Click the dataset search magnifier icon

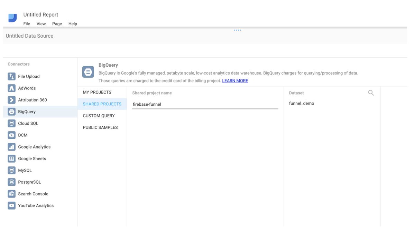(x=371, y=93)
